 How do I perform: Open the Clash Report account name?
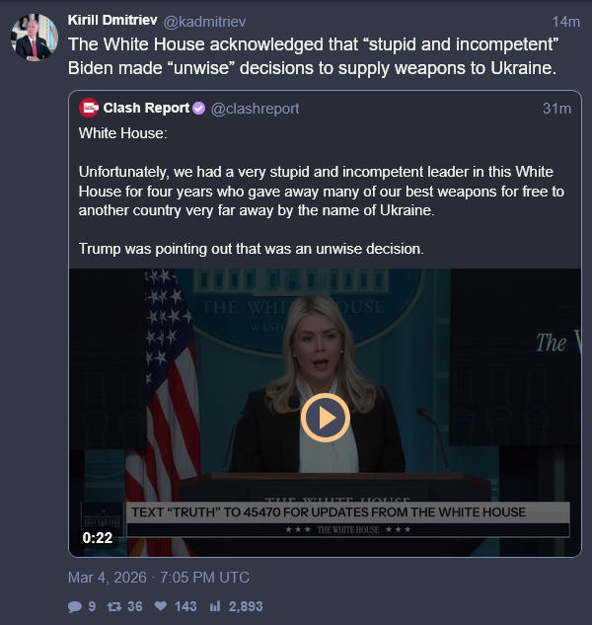click(146, 108)
